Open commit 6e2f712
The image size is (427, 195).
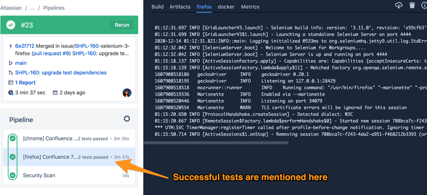click(x=25, y=46)
